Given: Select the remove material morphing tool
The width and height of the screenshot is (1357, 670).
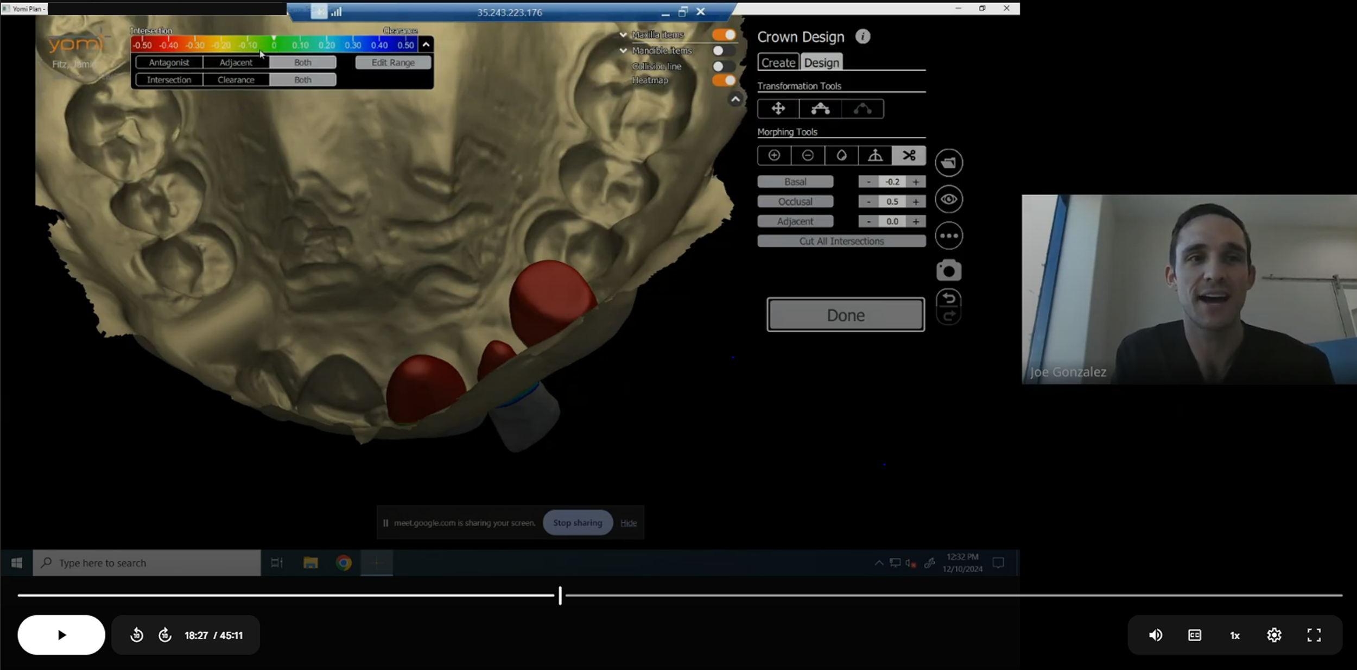Looking at the screenshot, I should pos(808,156).
